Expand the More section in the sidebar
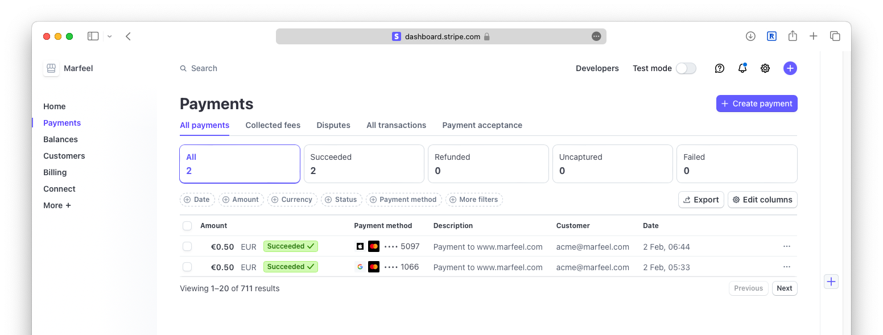Image resolution: width=883 pixels, height=335 pixels. pos(57,205)
